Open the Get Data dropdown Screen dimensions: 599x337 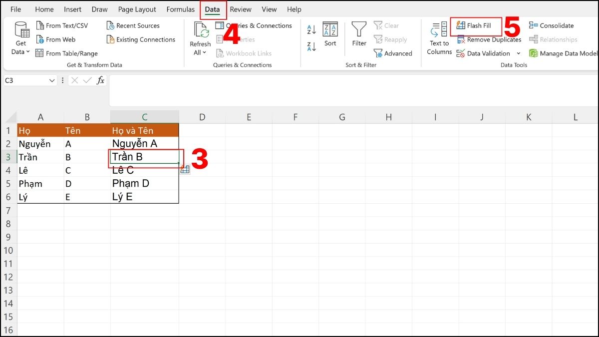tap(21, 38)
